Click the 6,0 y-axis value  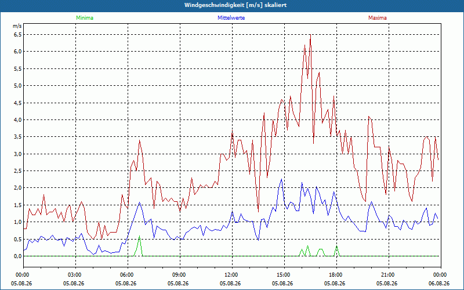point(17,52)
